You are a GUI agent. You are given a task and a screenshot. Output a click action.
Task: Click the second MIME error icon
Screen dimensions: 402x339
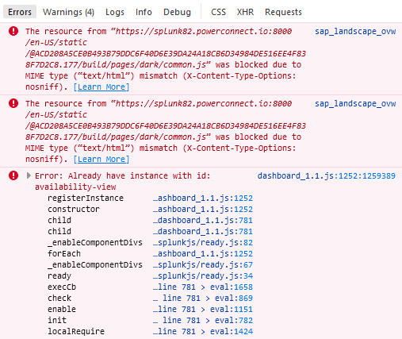point(13,103)
